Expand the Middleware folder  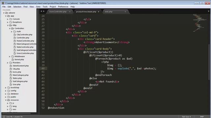click(10, 56)
